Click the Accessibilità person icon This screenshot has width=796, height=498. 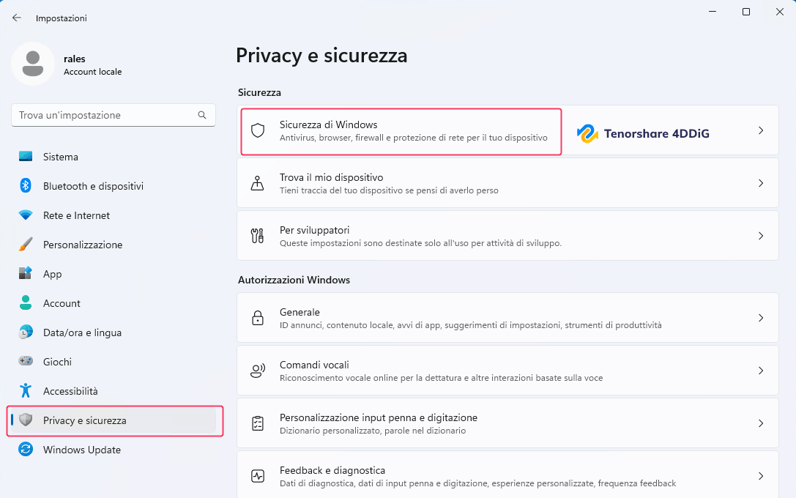click(25, 390)
